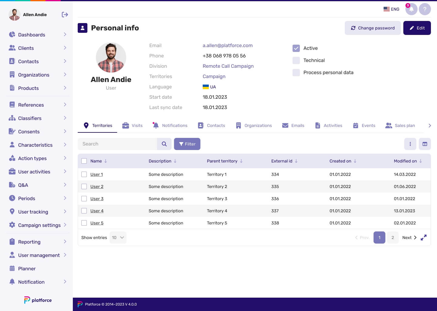Click the Reporting clipboard icon
437x311 pixels.
[x=12, y=242]
